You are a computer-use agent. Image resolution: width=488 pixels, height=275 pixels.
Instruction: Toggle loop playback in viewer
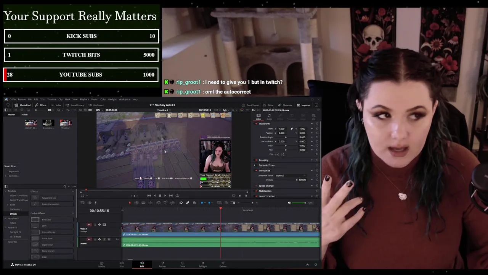point(177,196)
